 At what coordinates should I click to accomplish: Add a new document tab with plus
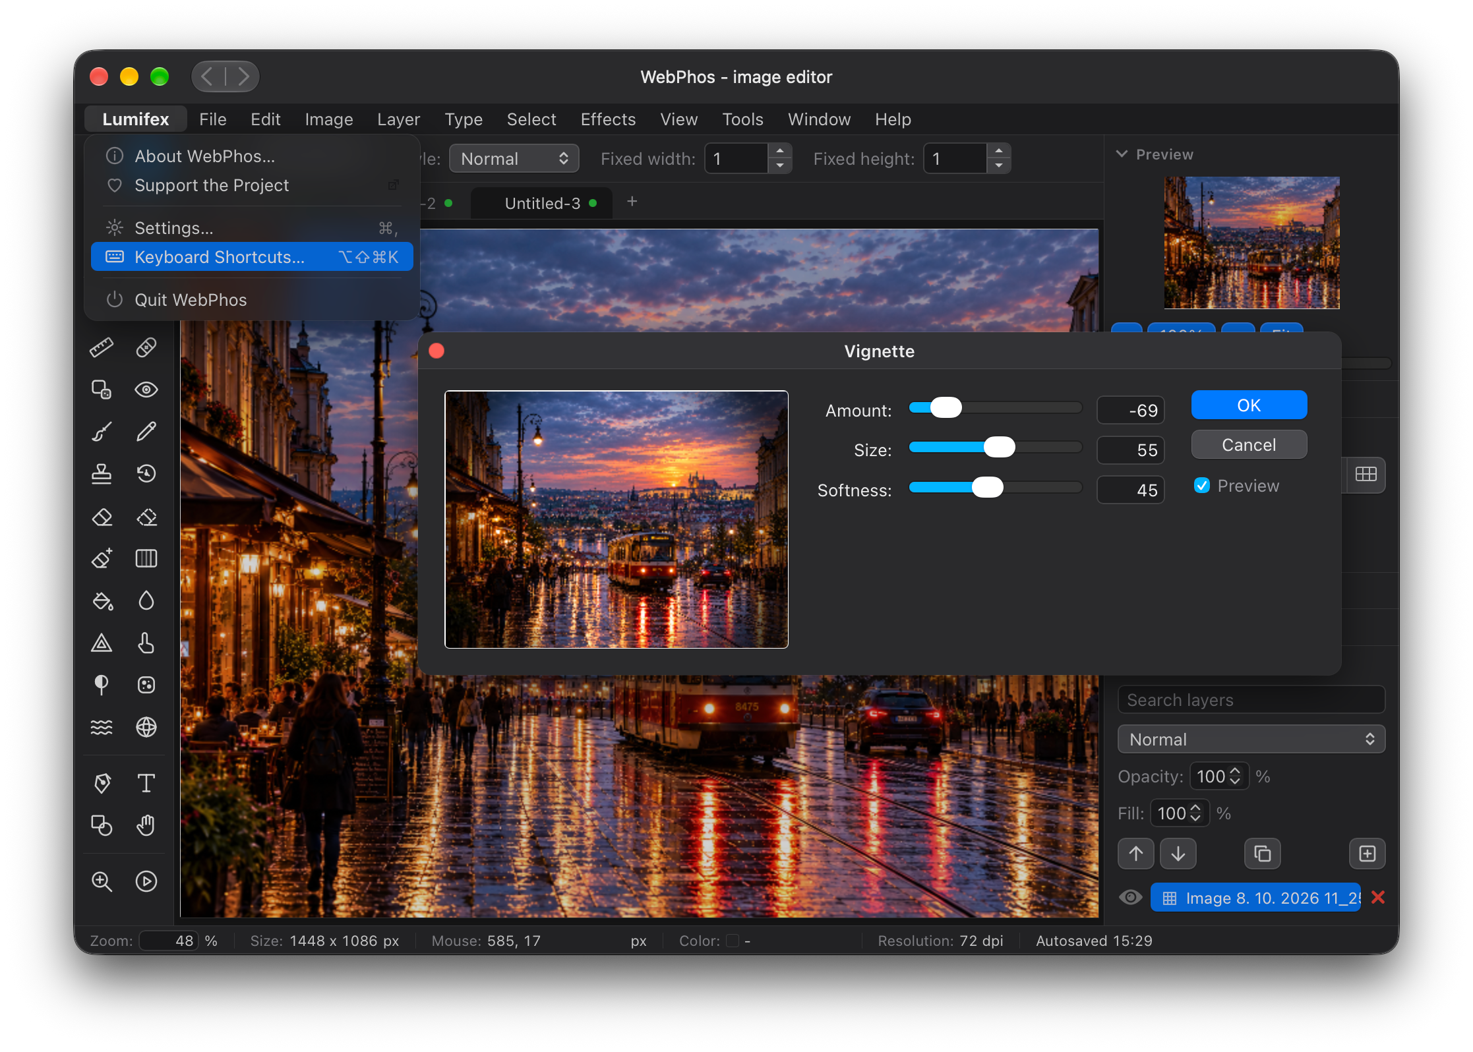[632, 202]
